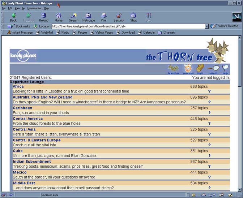The height and width of the screenshot is (198, 243).
Task: Click the vertical scrollbar up arrow
Action: (x=240, y=37)
